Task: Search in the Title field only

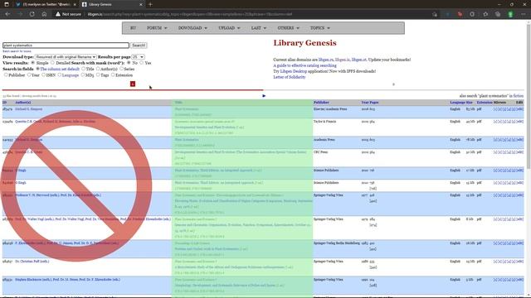Action: [83, 69]
